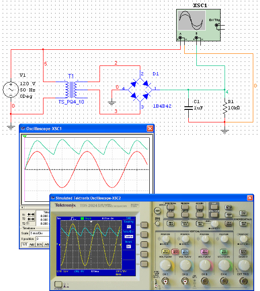Close the Simulated Tektronix Oscilloscope-XSC2 window
This screenshot has height=291, width=260.
click(x=250, y=198)
